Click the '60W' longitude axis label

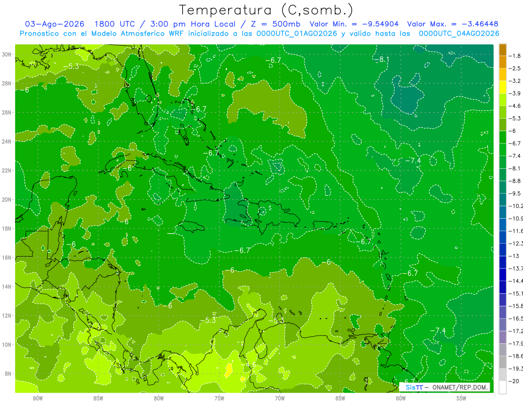coord(401,398)
